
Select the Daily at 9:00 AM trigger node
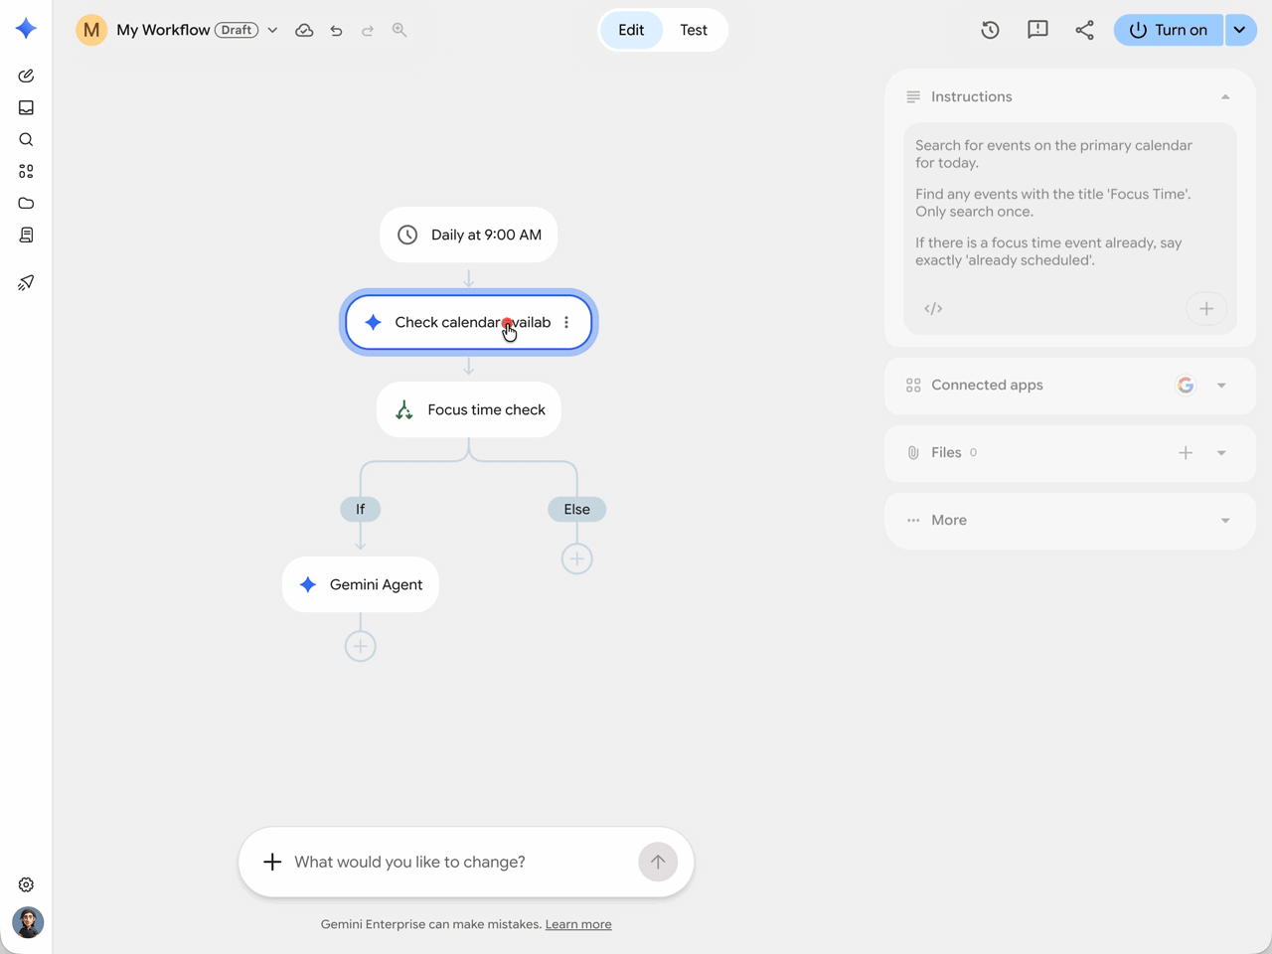pos(469,235)
